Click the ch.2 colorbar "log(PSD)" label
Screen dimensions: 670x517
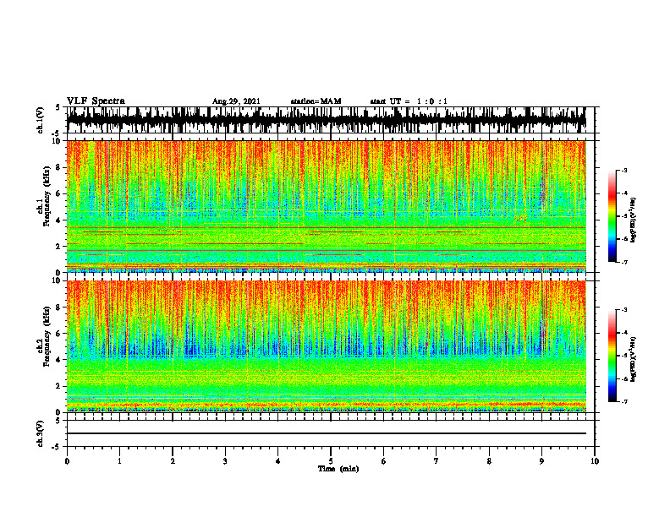click(634, 360)
